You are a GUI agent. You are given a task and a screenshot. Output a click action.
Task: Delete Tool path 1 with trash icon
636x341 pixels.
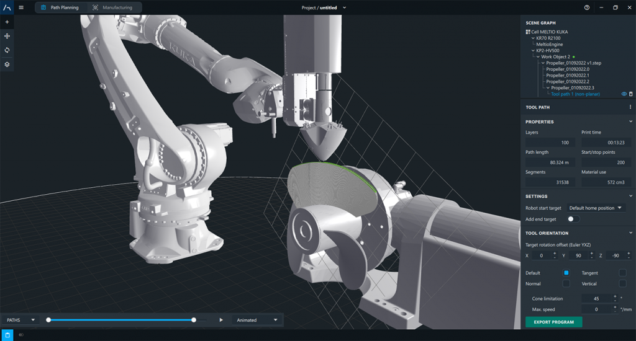coord(631,94)
